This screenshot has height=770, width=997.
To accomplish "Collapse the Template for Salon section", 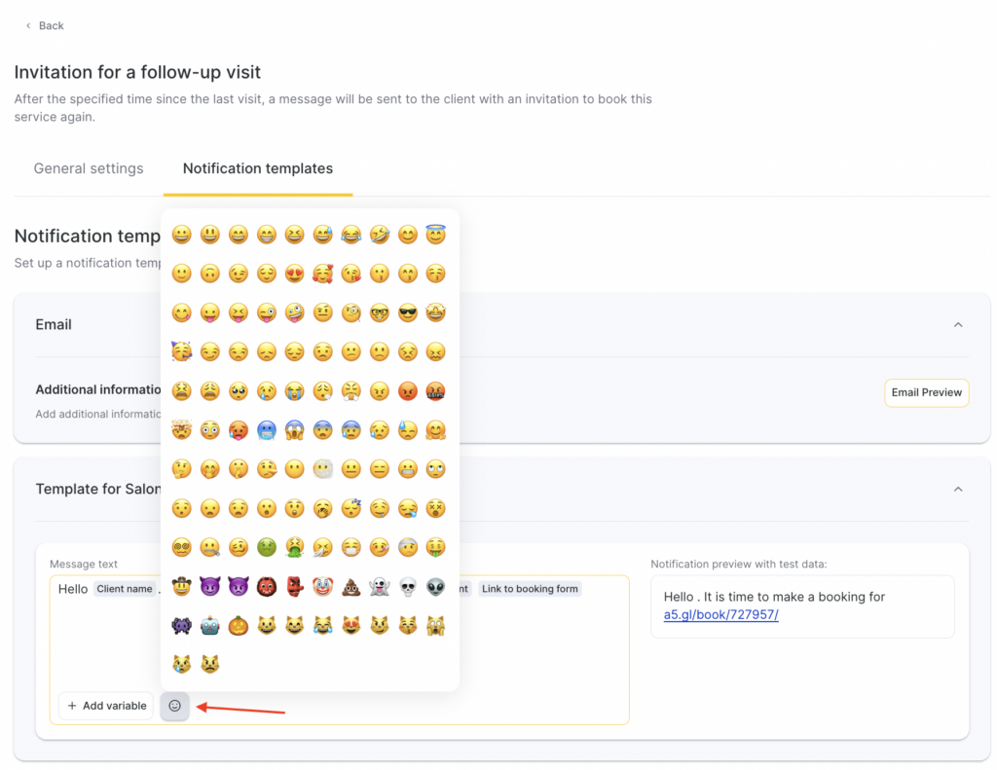I will point(958,489).
